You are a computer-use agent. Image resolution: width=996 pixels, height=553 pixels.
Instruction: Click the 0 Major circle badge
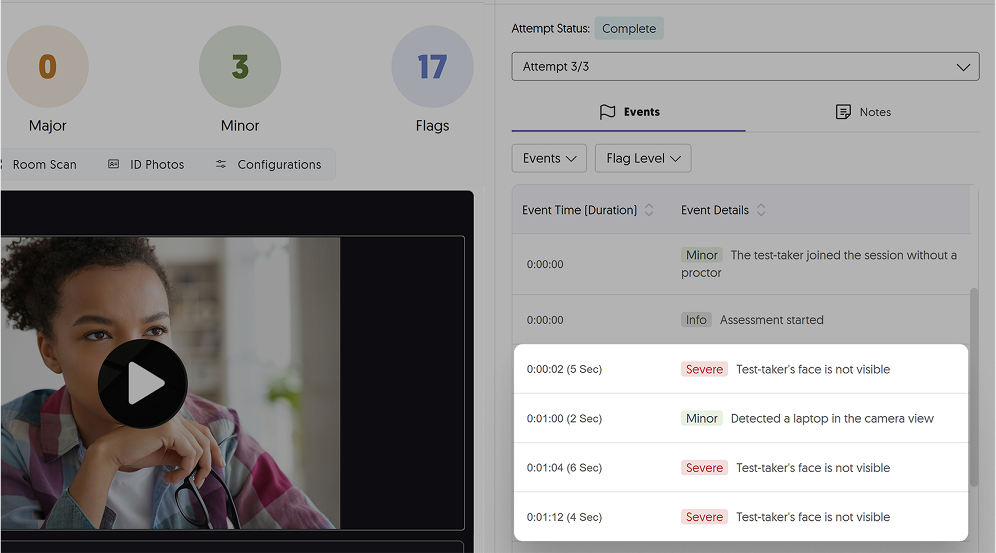[48, 67]
